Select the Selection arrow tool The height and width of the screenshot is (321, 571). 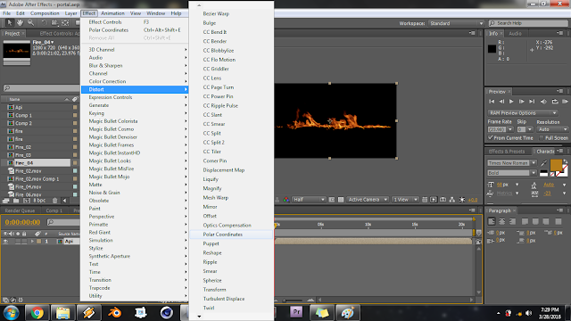pos(10,23)
